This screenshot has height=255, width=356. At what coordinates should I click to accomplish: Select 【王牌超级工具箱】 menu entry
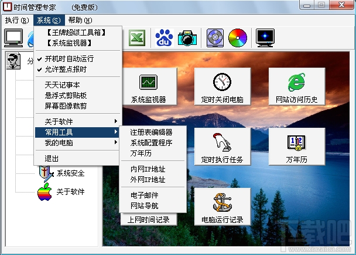[x=78, y=33]
